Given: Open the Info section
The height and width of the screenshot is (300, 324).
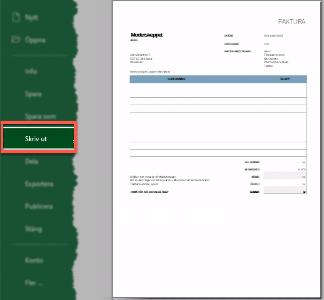Looking at the screenshot, I should click(x=31, y=72).
